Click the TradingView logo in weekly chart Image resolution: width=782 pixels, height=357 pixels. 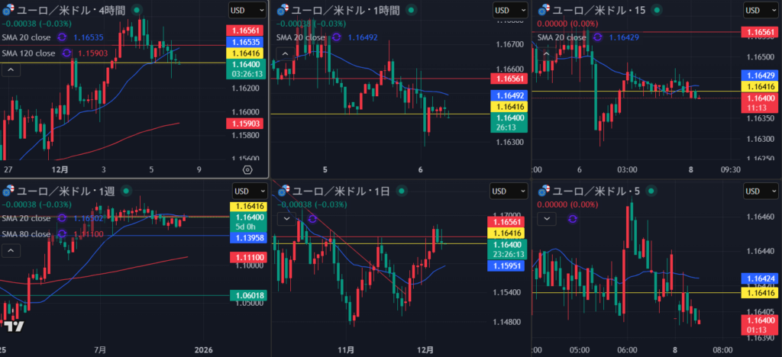point(12,326)
